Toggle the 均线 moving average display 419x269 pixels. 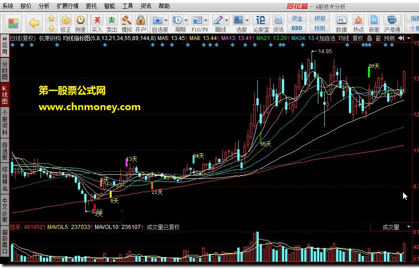tap(344, 39)
